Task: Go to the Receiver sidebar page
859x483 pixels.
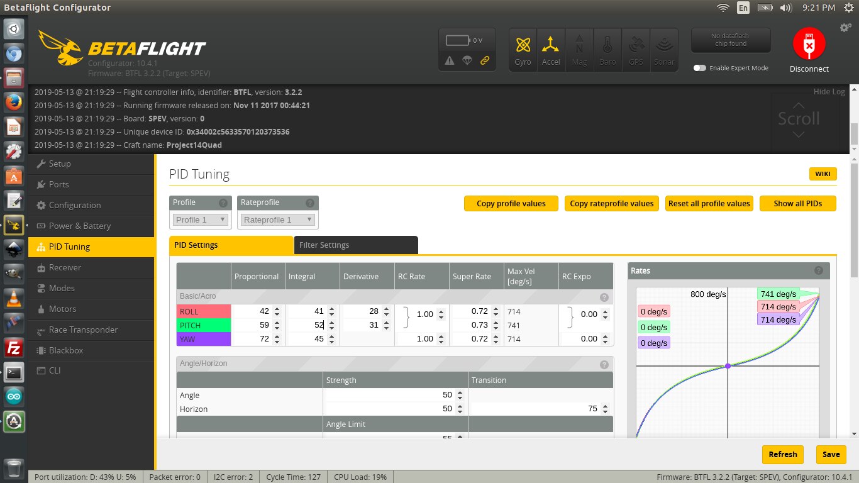Action: tap(65, 267)
